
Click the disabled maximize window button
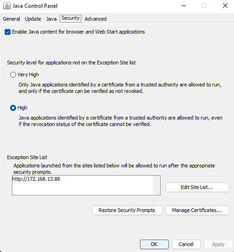coord(204,6)
